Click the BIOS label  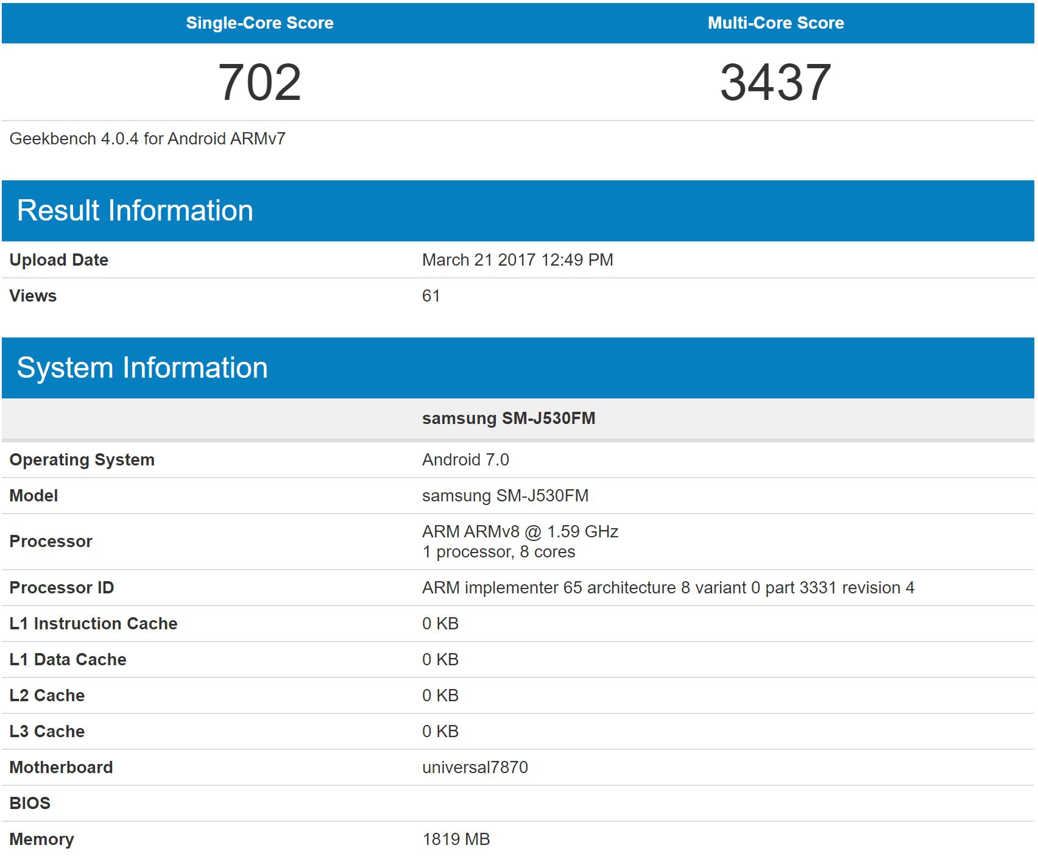click(30, 804)
